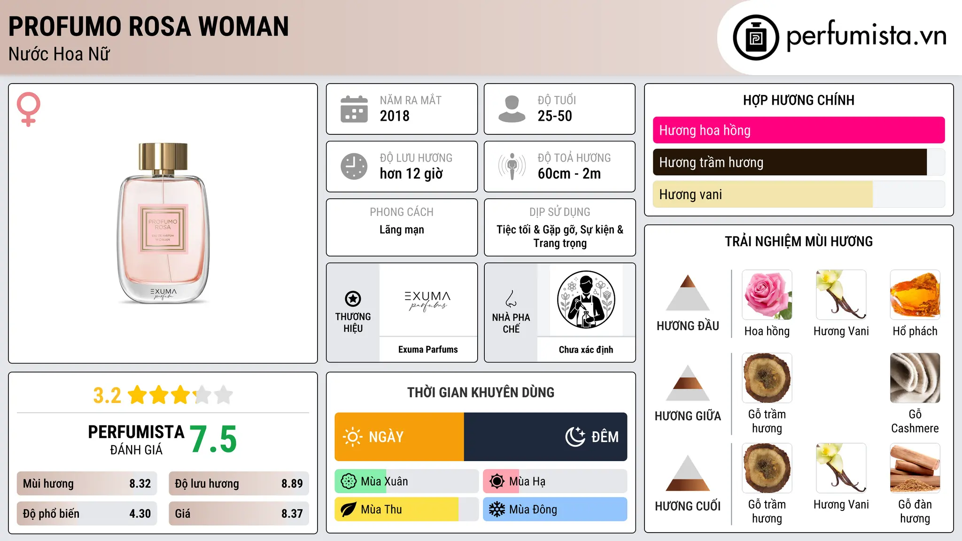Click the sun icon next to Ngày

pos(353,437)
